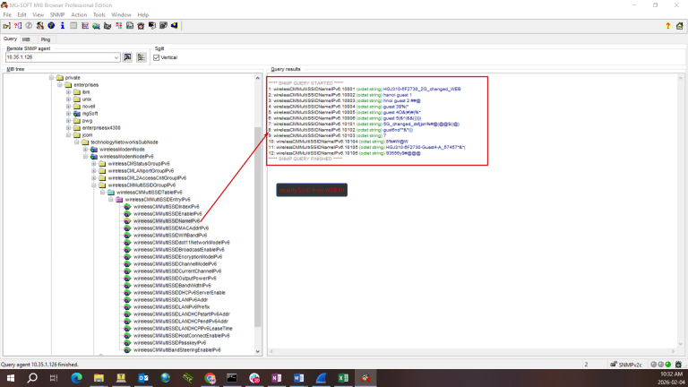Expand the wirelessModemNode tree node
Screen dimensions: 688x387
click(x=86, y=150)
